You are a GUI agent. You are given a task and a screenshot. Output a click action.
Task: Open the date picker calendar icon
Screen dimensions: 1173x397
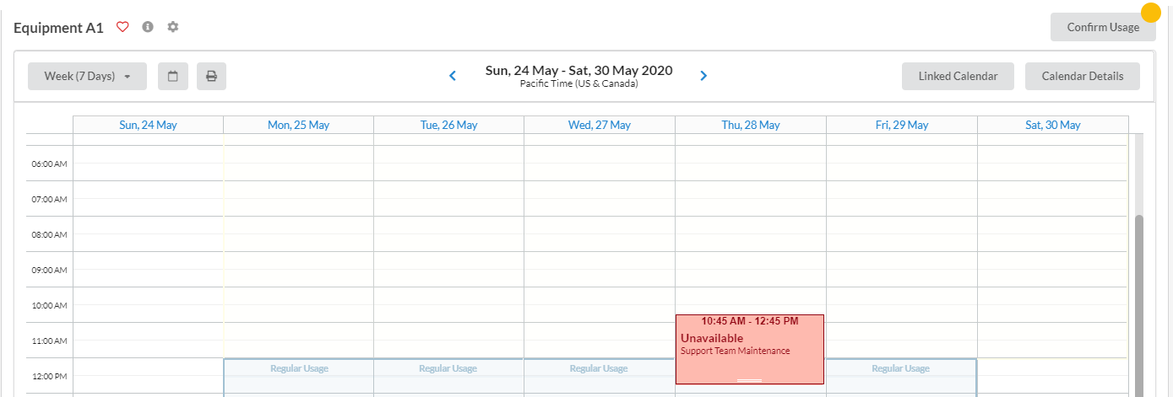(172, 76)
